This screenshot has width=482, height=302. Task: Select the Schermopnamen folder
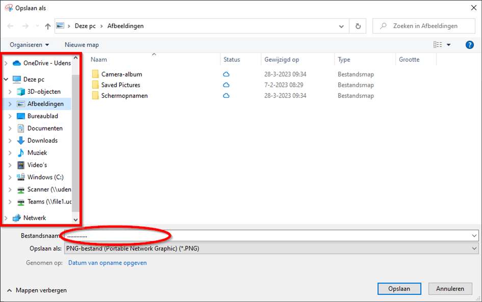124,96
